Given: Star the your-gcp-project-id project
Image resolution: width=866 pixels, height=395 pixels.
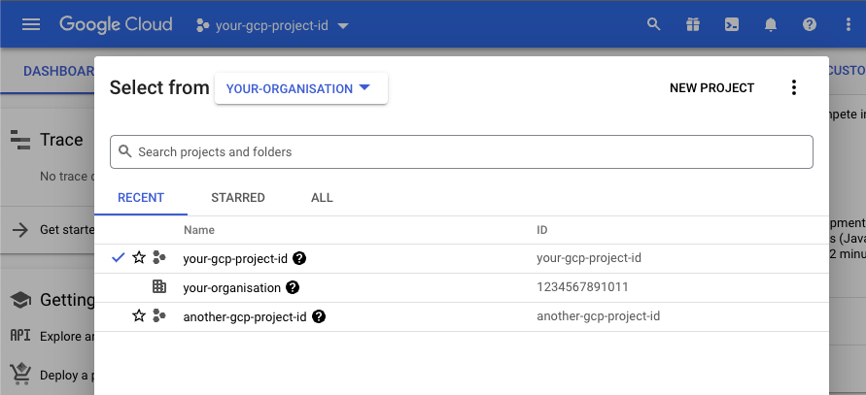Looking at the screenshot, I should (x=139, y=257).
